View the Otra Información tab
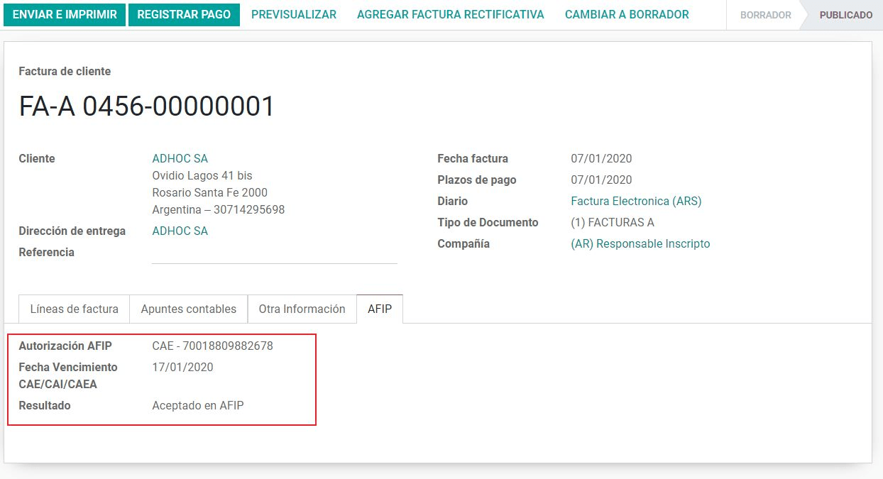The width and height of the screenshot is (883, 479). 302,309
